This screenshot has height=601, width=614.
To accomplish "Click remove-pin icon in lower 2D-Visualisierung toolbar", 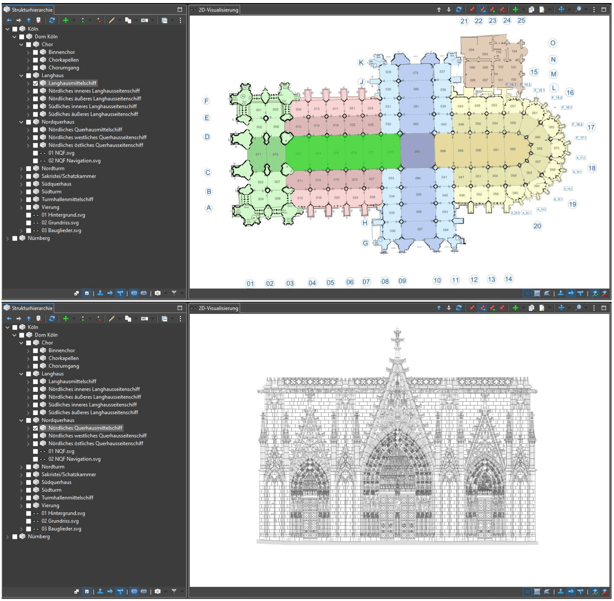I will click(502, 308).
